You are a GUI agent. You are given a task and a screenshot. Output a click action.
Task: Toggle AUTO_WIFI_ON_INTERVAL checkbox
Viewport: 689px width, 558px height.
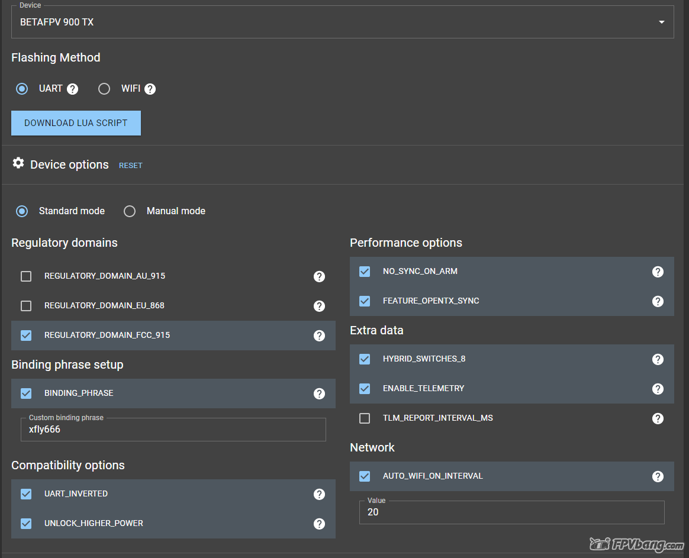coord(364,476)
